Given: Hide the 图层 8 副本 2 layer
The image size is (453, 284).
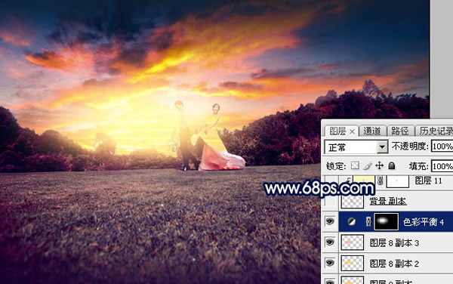Looking at the screenshot, I should pyautogui.click(x=330, y=263).
